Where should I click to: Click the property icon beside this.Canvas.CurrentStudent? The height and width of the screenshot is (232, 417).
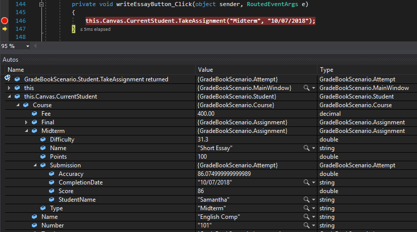[17, 97]
